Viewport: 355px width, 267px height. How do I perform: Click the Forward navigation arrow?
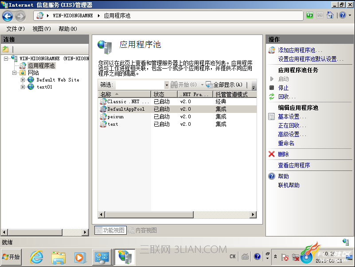(x=20, y=16)
